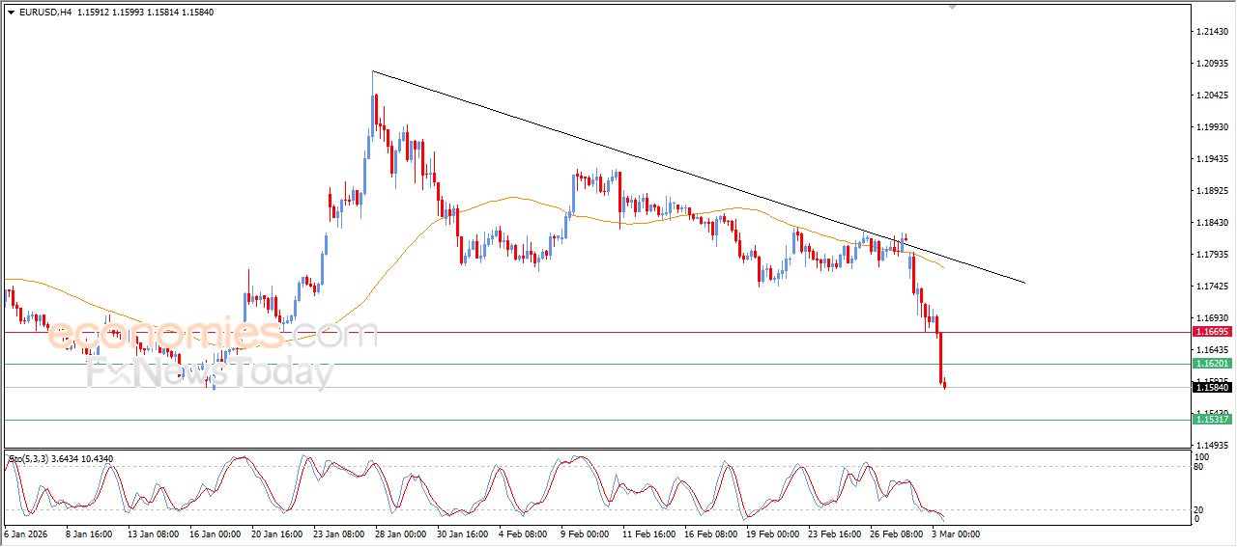Click the 3 Mar 00:00 time label

point(955,533)
